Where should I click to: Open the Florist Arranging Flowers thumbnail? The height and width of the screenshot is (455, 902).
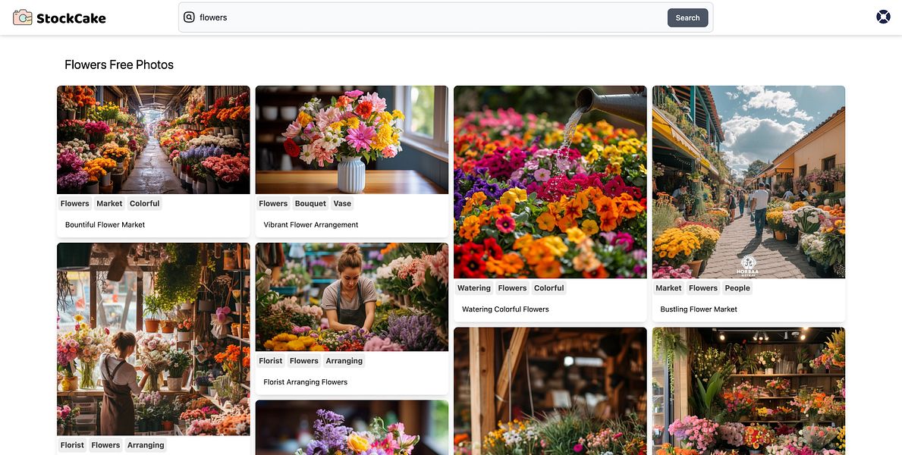pyautogui.click(x=351, y=296)
